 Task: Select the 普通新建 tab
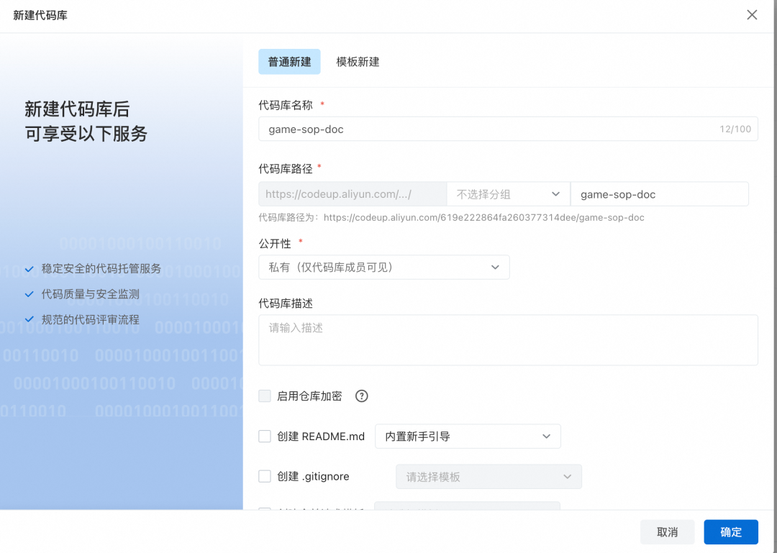pos(289,62)
